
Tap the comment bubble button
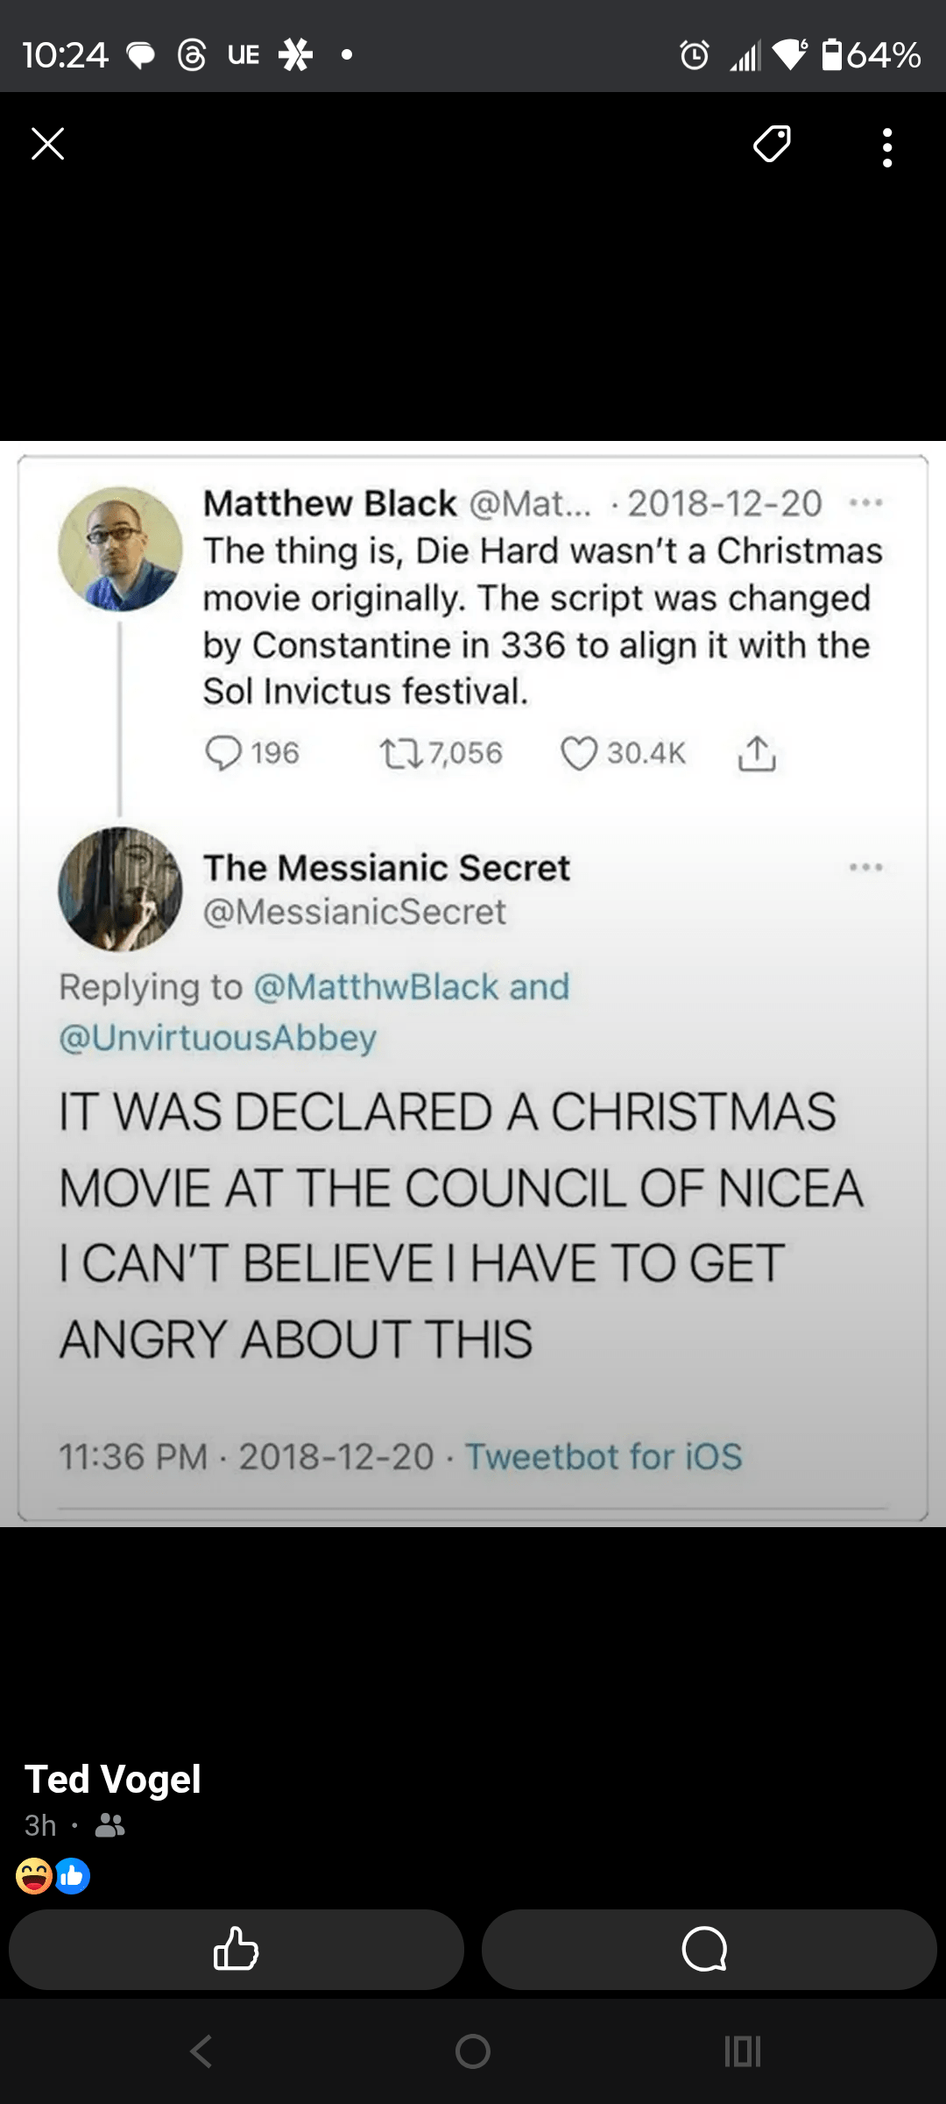coord(705,1950)
